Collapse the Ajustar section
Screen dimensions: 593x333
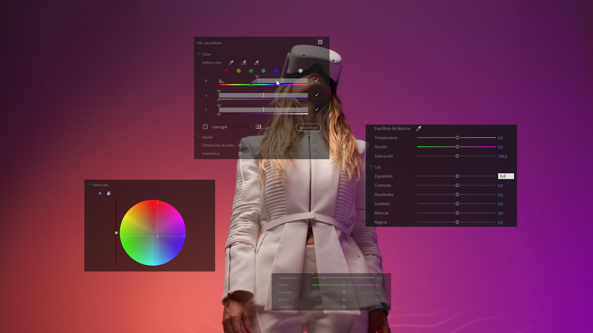point(199,137)
